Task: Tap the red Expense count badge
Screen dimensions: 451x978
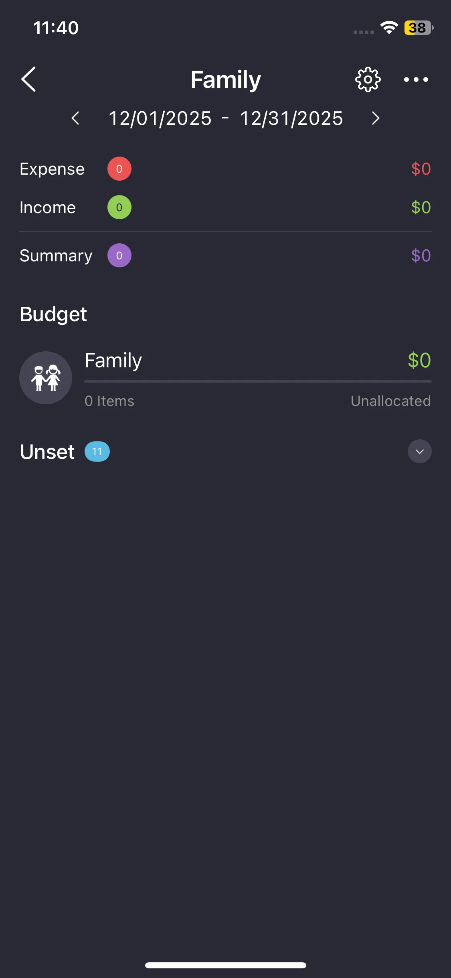Action: coord(119,169)
